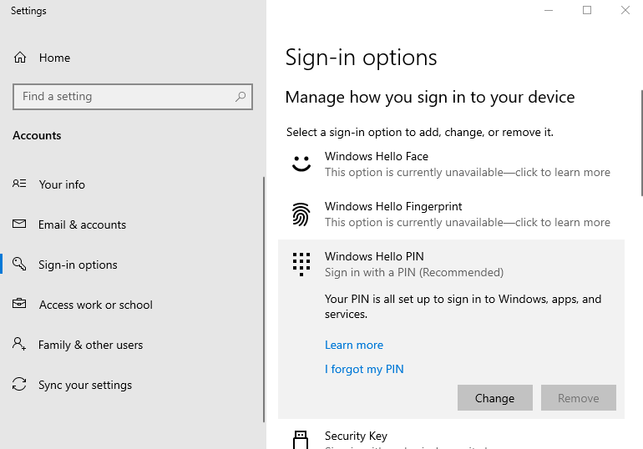Click the Access work or school briefcase icon

(x=19, y=304)
